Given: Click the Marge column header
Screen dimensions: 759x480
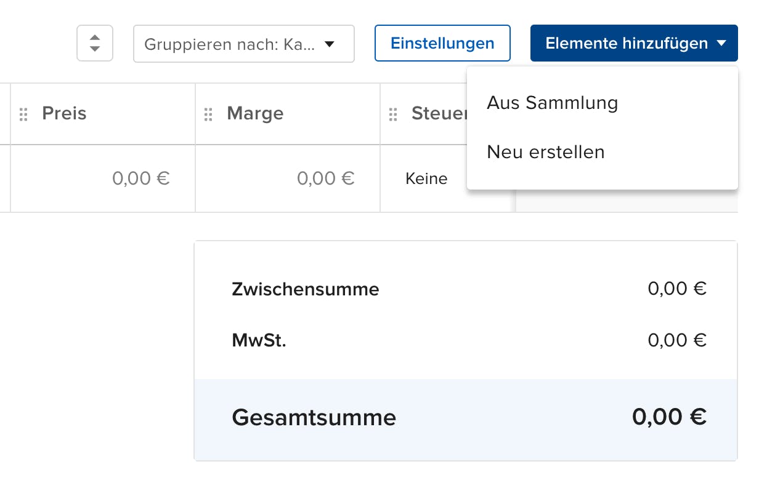Looking at the screenshot, I should (x=255, y=114).
